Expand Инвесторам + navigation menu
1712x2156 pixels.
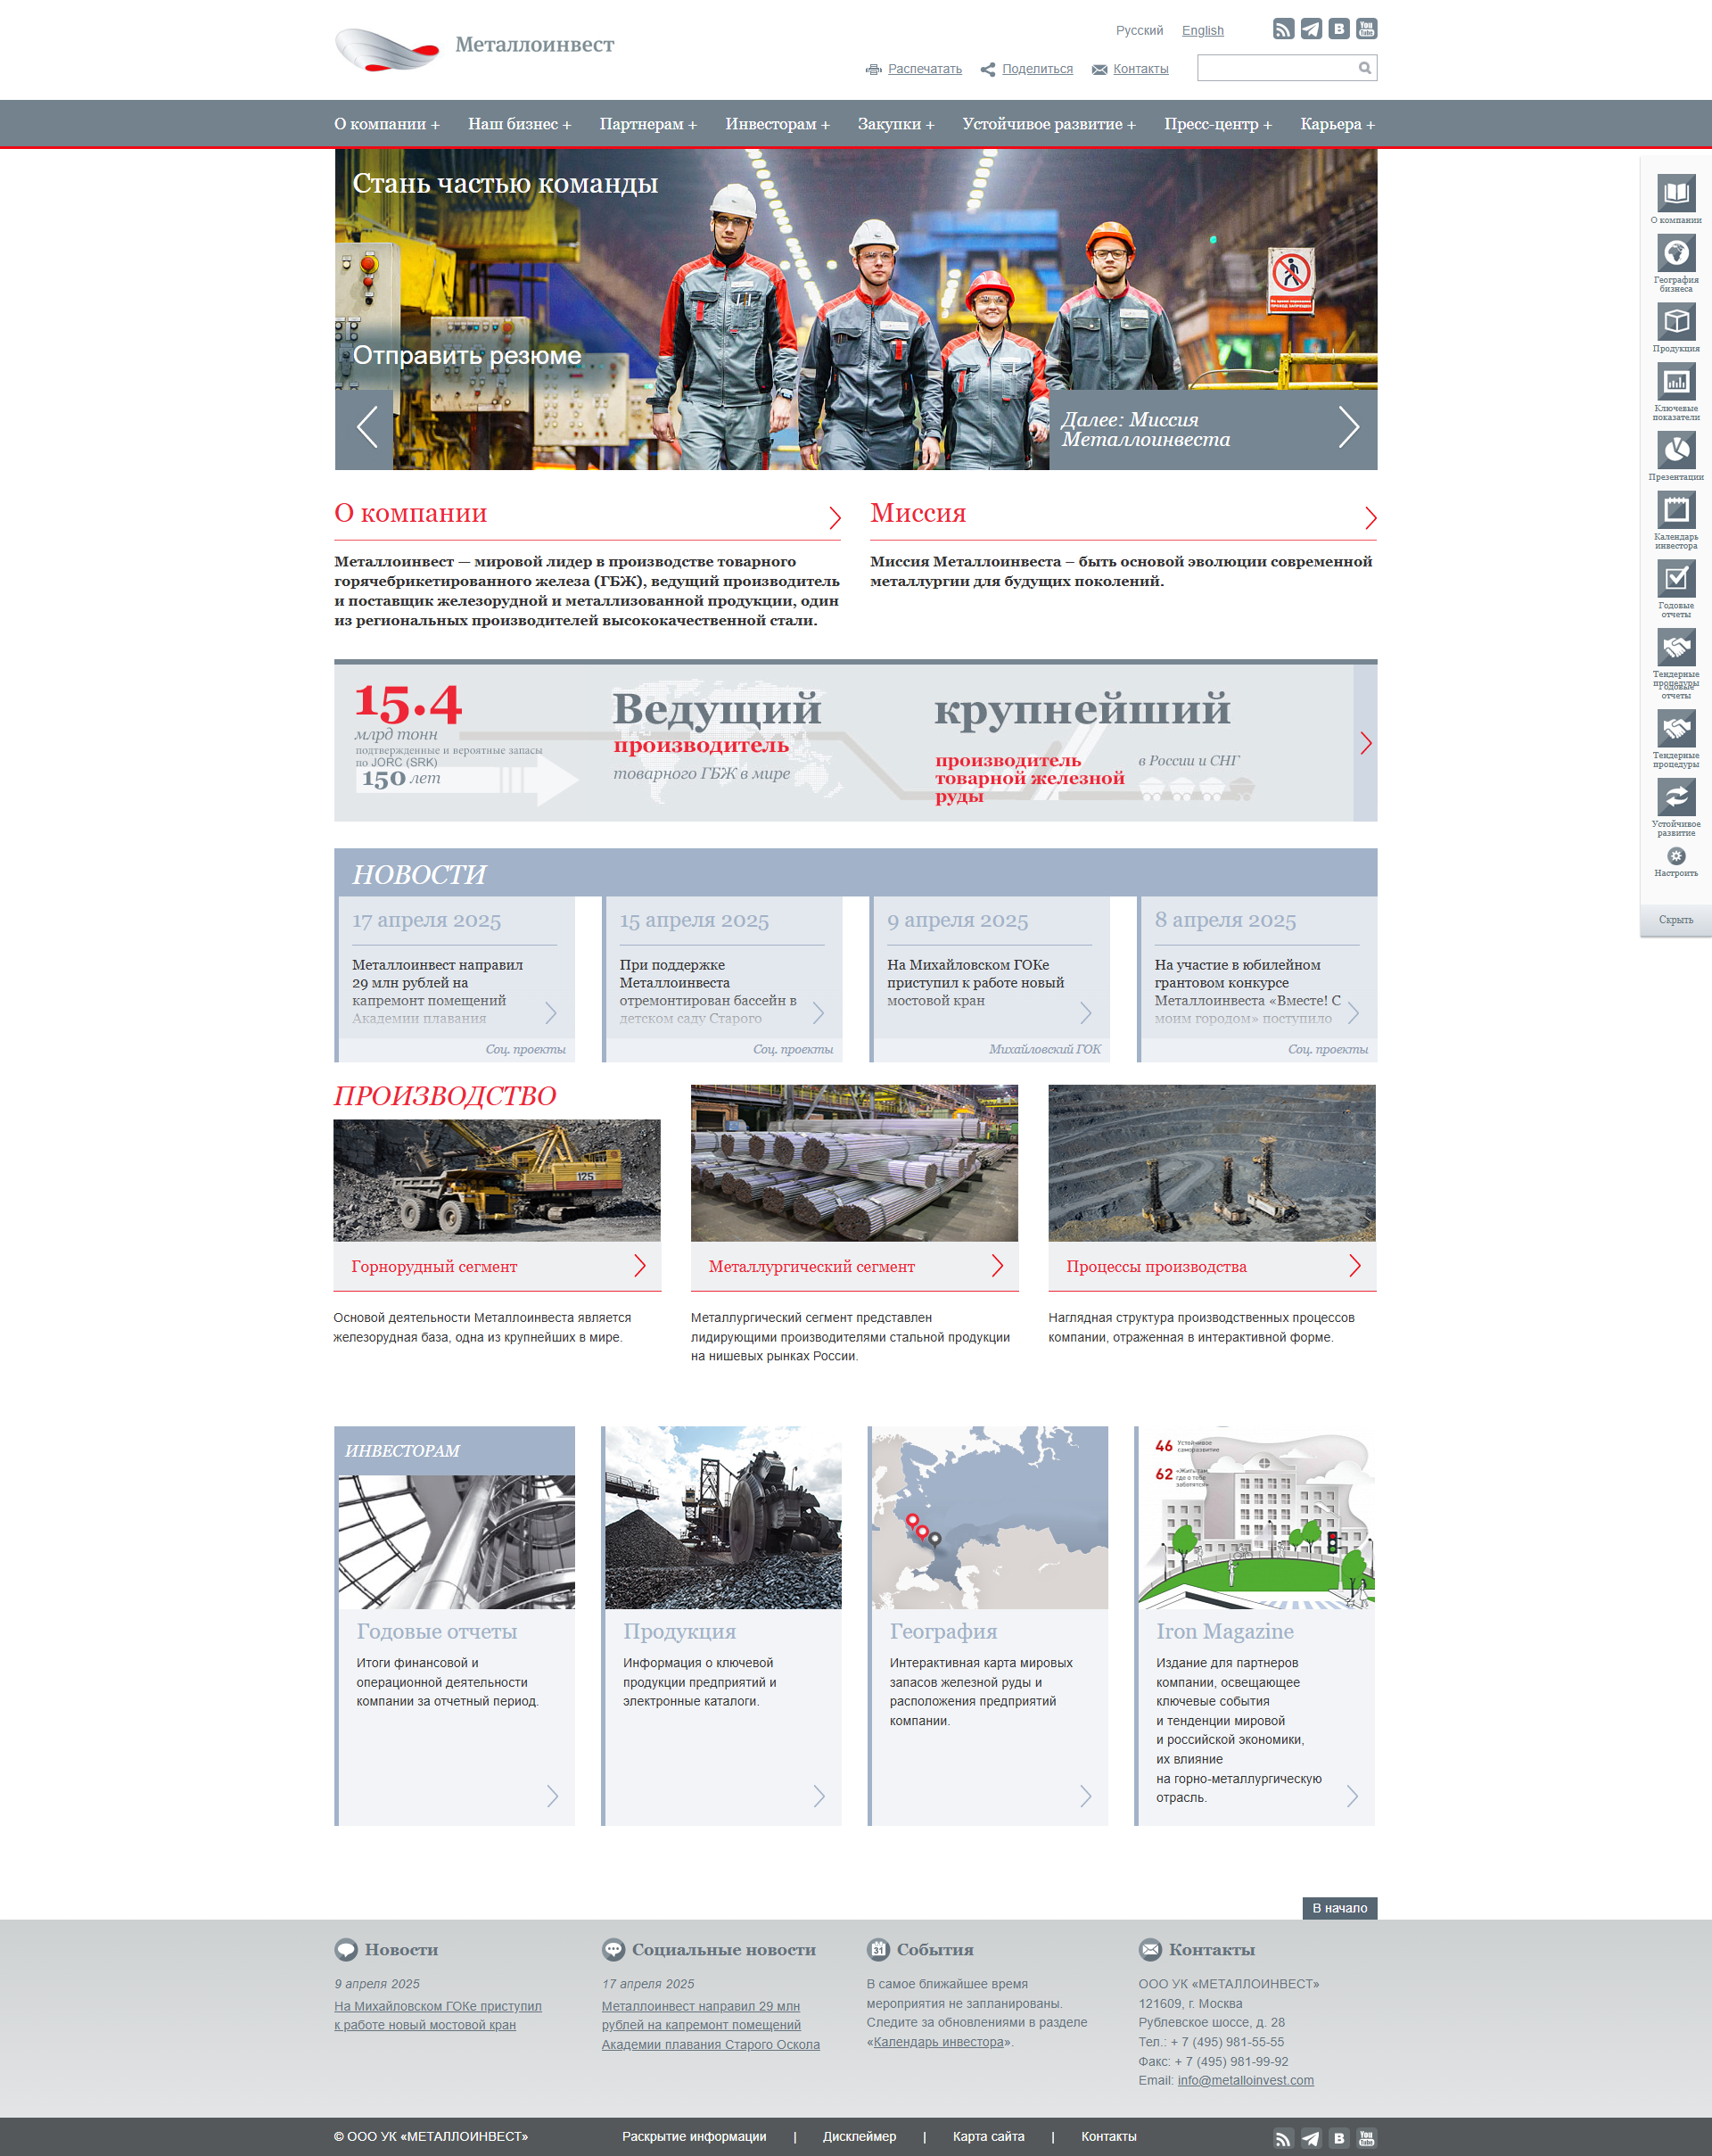[777, 124]
